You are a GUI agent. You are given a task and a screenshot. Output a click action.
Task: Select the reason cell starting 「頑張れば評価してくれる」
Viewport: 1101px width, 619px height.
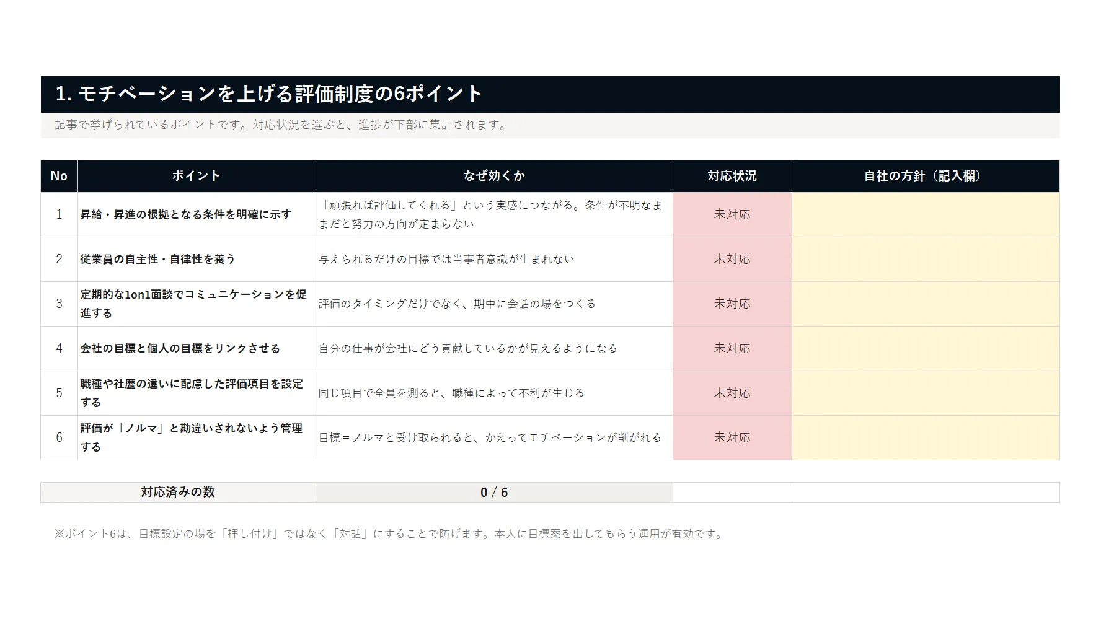494,214
